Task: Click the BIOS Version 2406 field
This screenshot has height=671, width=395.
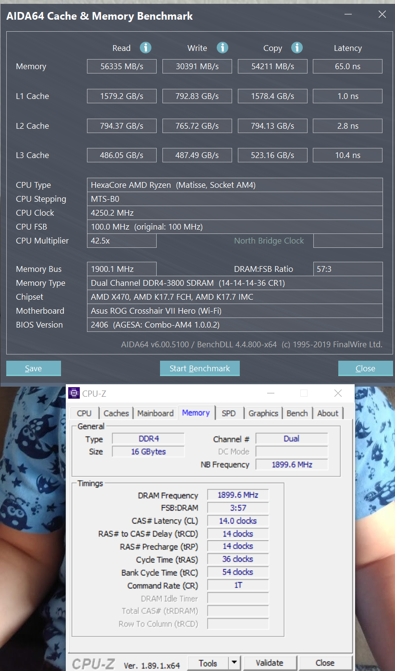Action: (x=235, y=325)
